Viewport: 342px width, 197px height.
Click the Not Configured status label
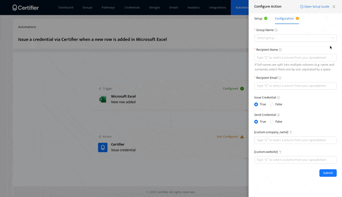tap(227, 137)
